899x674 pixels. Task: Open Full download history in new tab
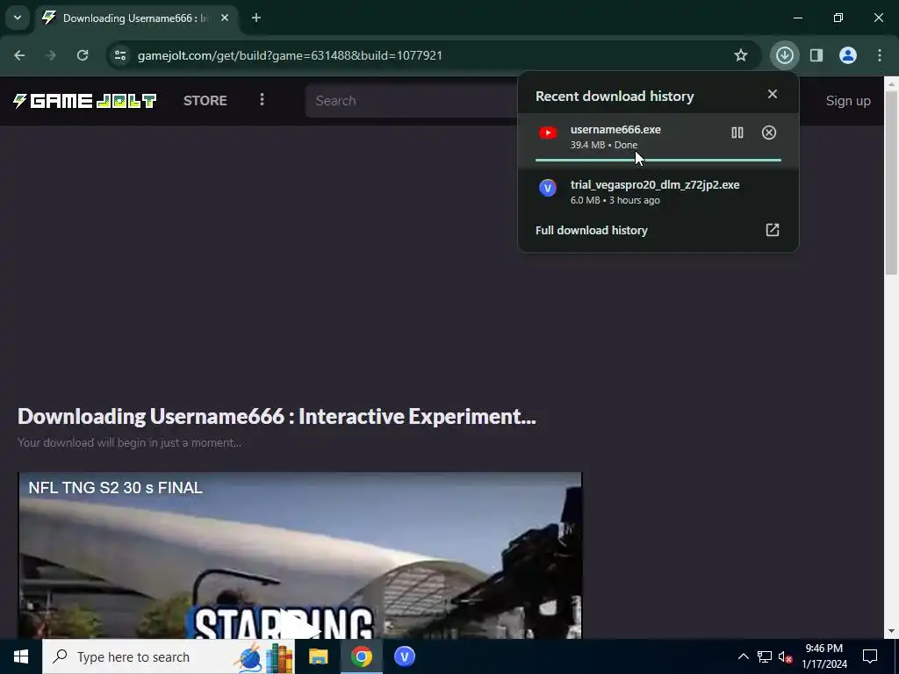pyautogui.click(x=773, y=230)
